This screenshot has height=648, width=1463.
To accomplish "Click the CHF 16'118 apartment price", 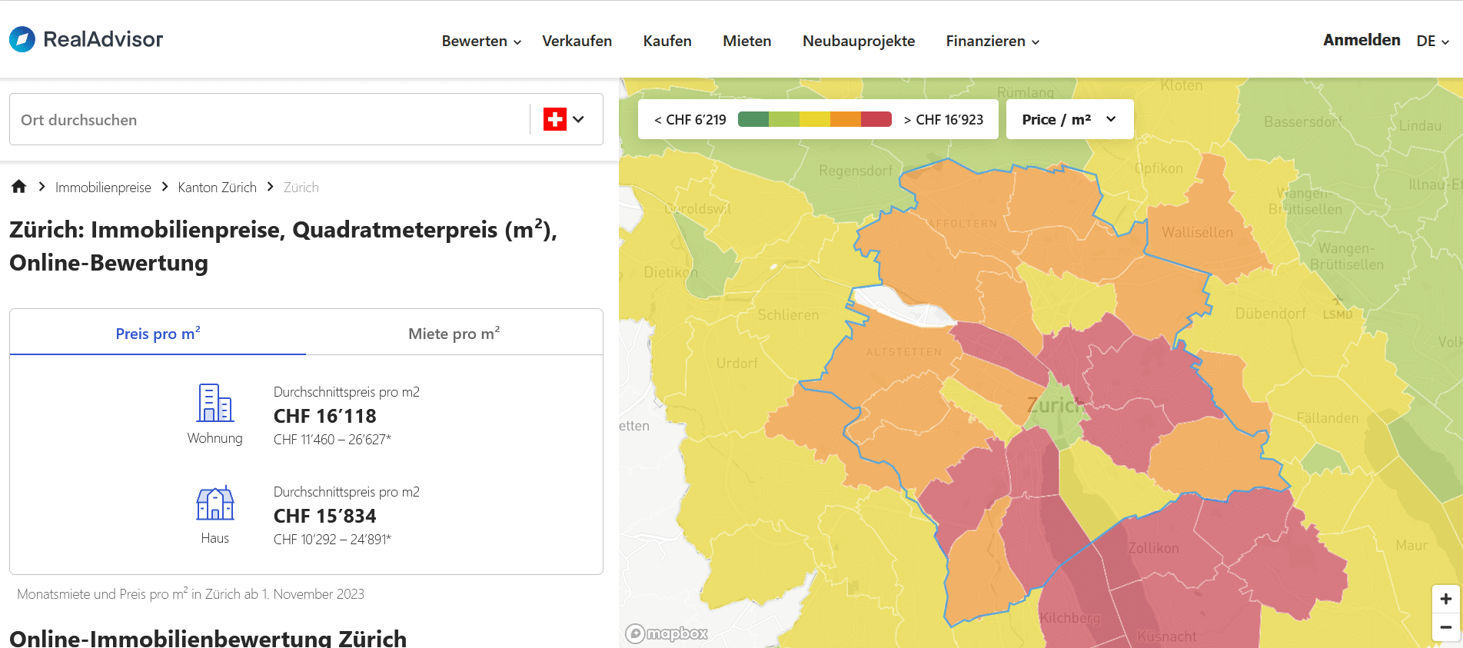I will (325, 416).
